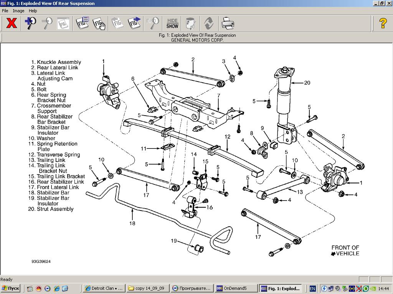Click the Windows Start button
The width and height of the screenshot is (393, 294).
click(11, 288)
